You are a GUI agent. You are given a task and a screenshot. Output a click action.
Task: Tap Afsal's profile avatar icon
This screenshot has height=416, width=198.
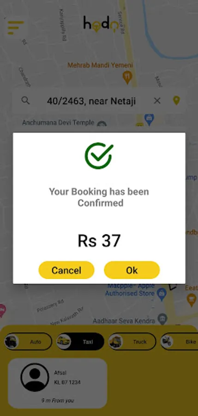point(35,377)
